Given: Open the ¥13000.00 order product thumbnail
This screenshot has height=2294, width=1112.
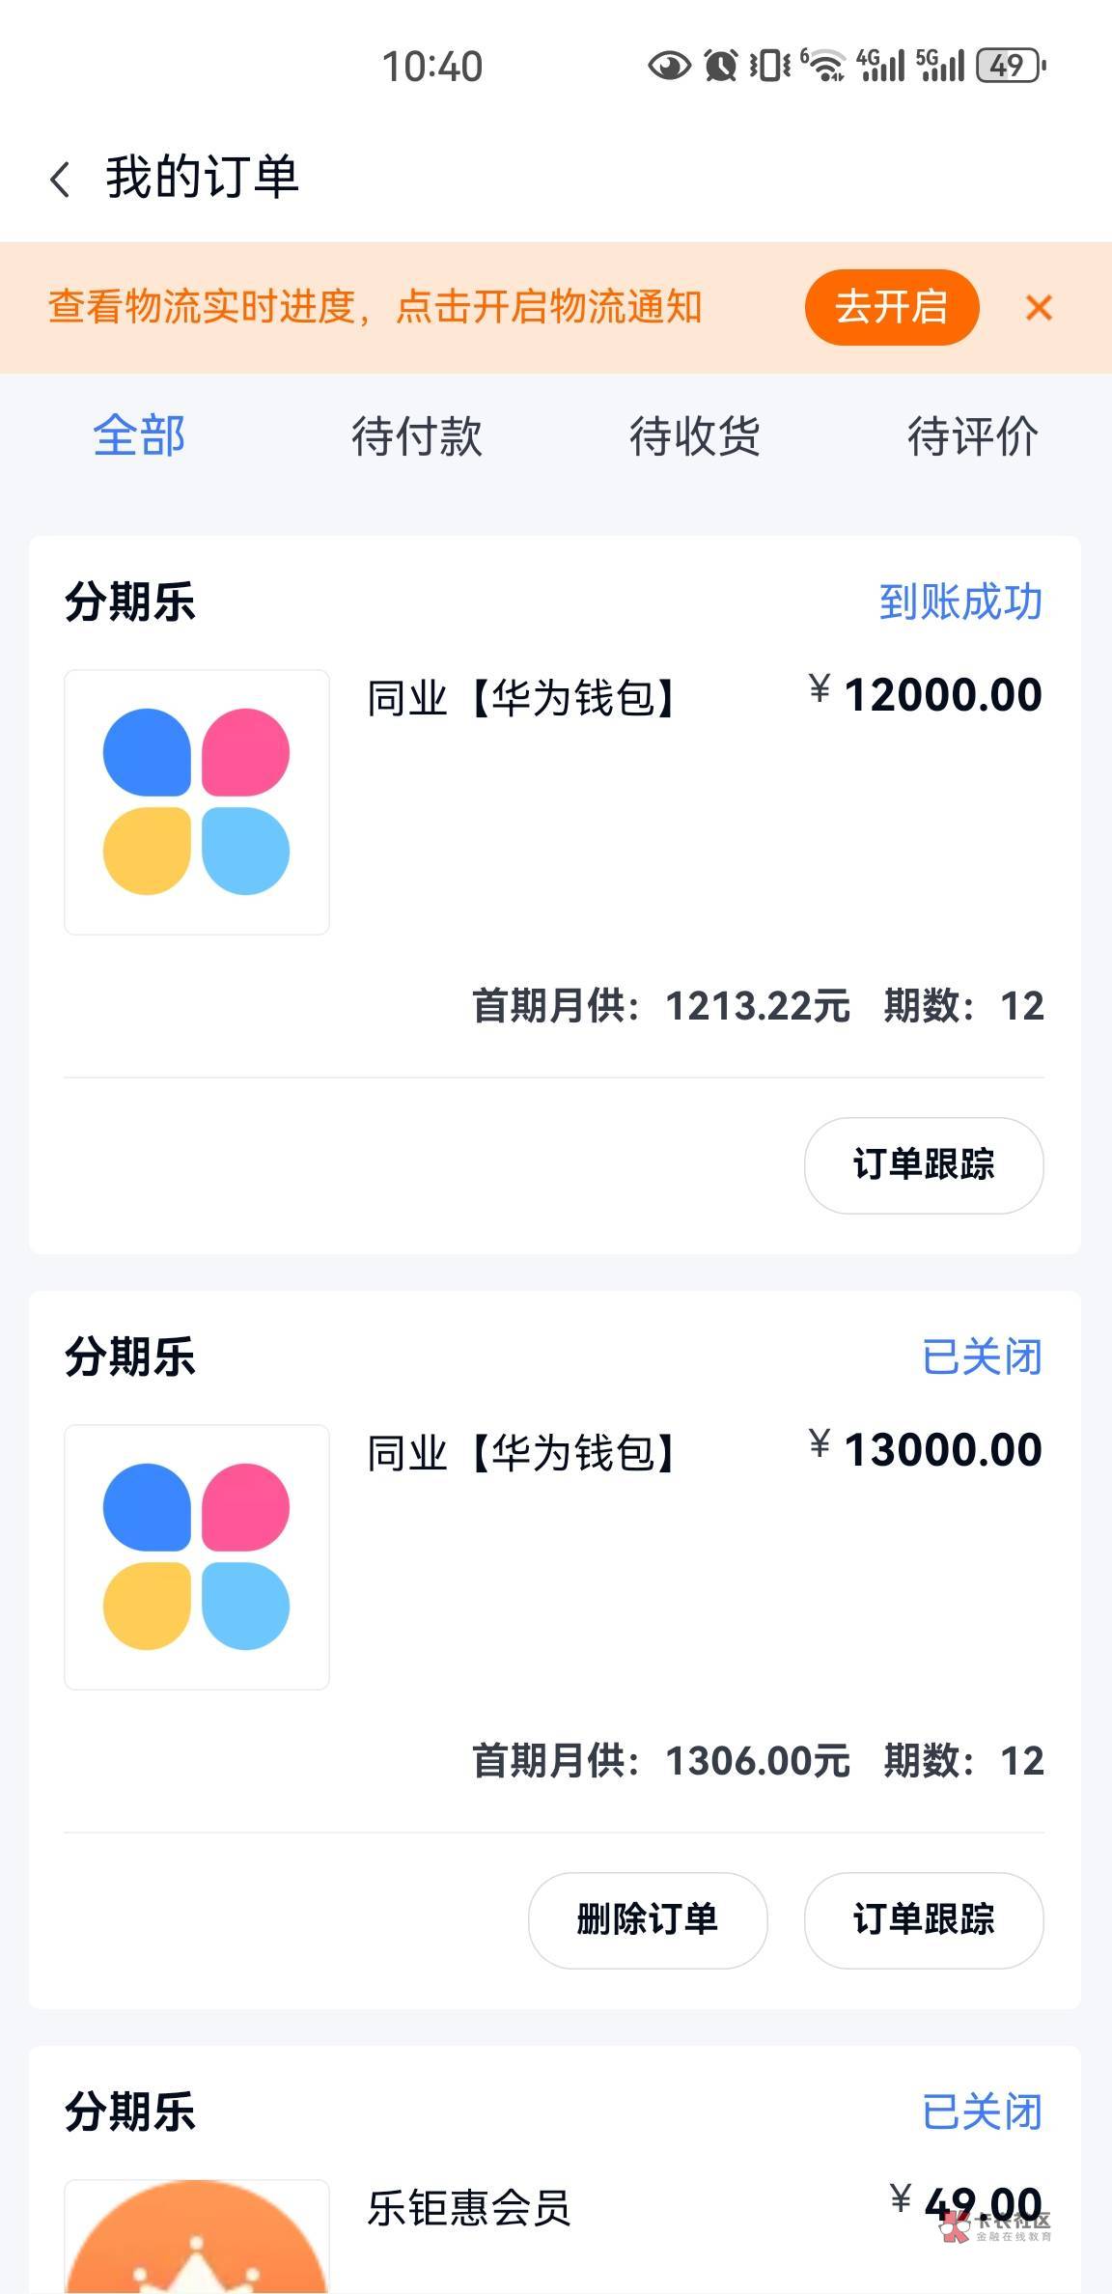Looking at the screenshot, I should click(x=197, y=1556).
